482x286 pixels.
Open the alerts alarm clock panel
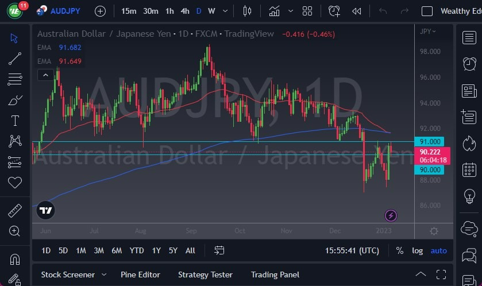(469, 64)
